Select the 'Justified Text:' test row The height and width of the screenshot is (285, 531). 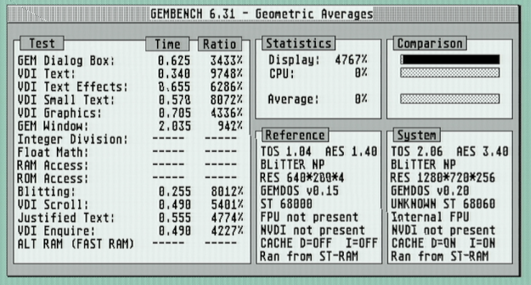(x=130, y=218)
